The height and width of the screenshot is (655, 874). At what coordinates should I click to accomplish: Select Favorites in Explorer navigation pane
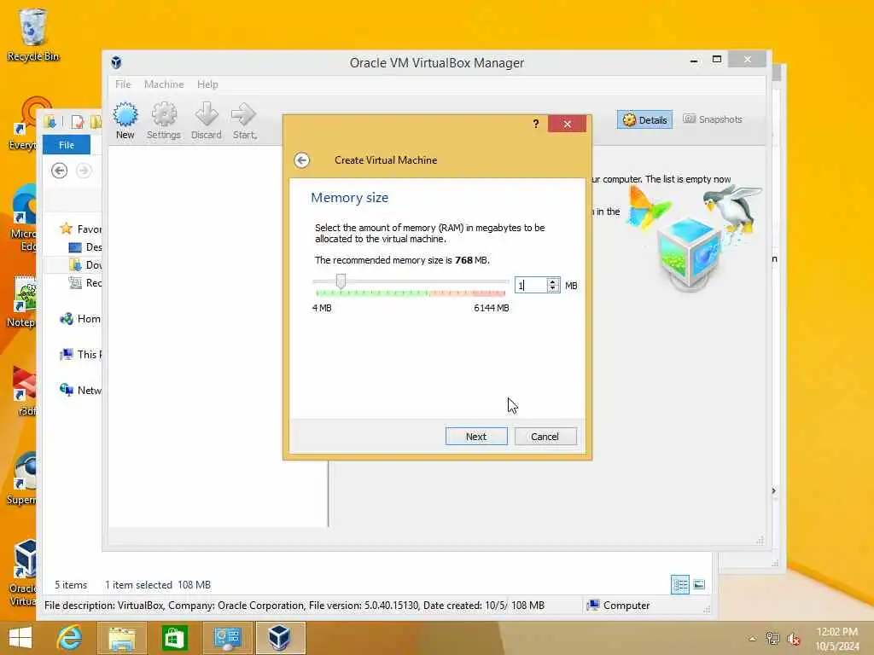80,229
